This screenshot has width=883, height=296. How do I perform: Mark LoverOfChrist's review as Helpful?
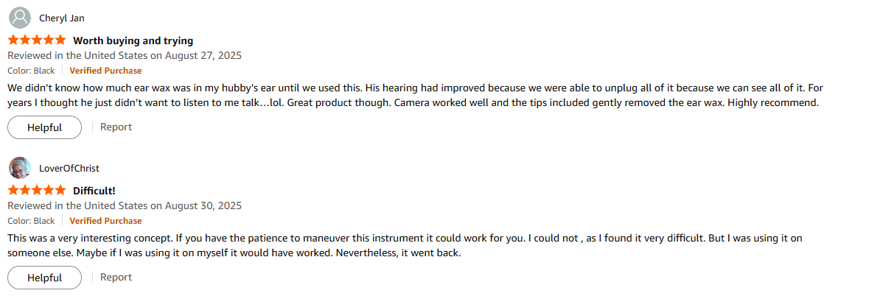(x=44, y=278)
